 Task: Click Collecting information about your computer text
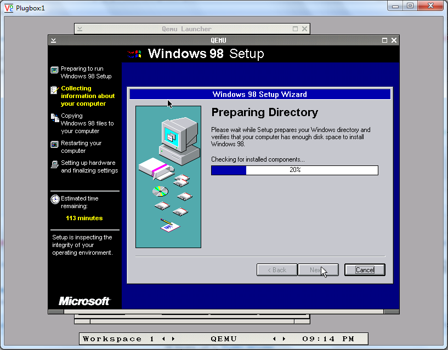[88, 96]
